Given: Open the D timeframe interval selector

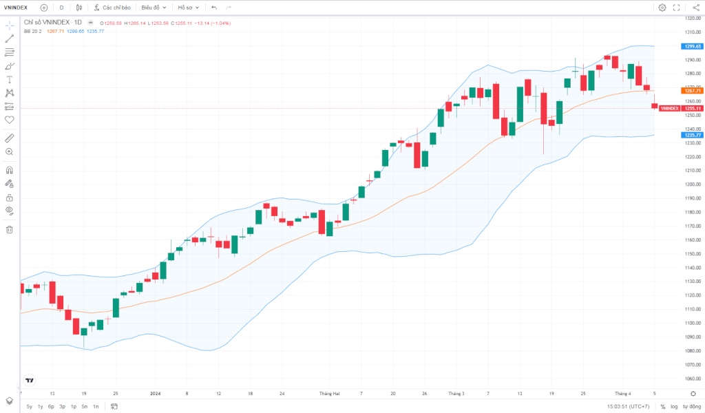Looking at the screenshot, I should click(61, 8).
